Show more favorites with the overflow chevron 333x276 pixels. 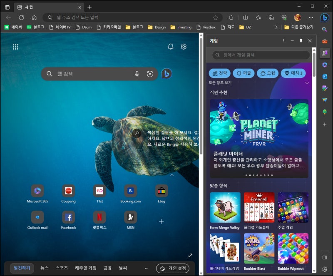click(x=276, y=27)
